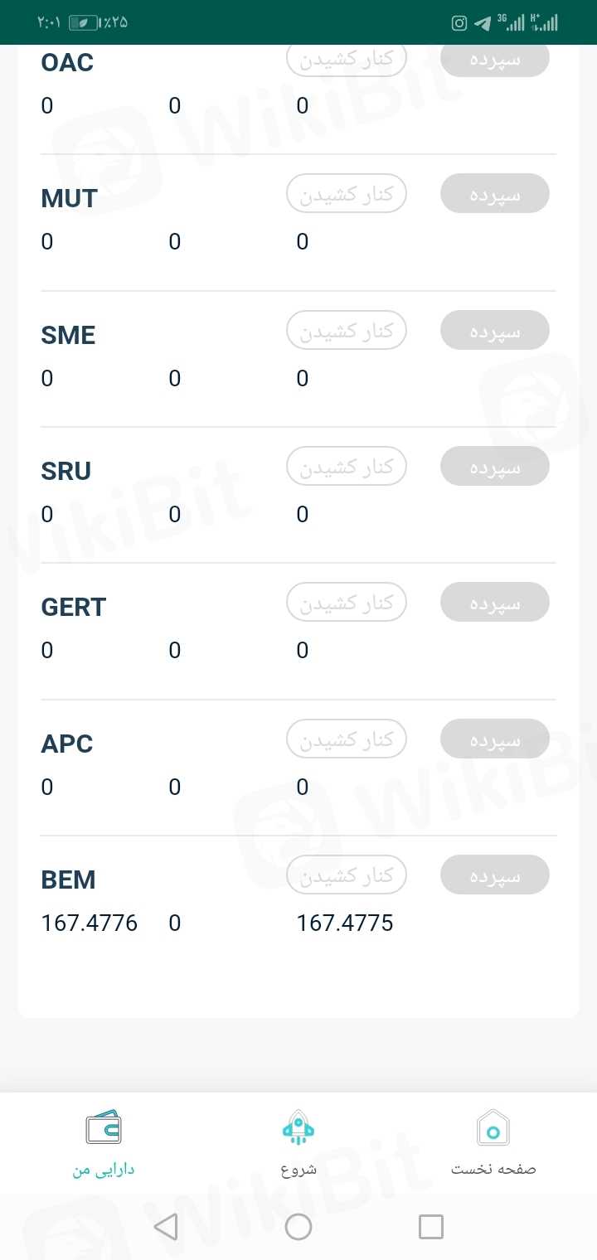The height and width of the screenshot is (1260, 597).
Task: Tap the SRU coin name
Action: [x=66, y=471]
